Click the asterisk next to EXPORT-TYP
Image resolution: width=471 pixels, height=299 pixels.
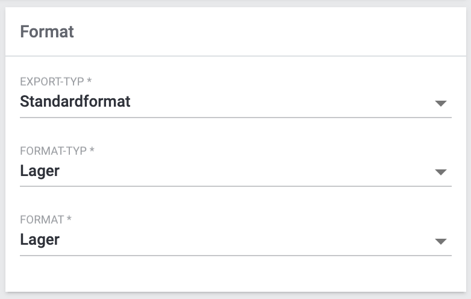click(89, 81)
